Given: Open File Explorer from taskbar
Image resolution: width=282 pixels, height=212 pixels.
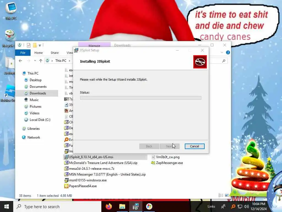Looking at the screenshot, I should tap(122, 206).
